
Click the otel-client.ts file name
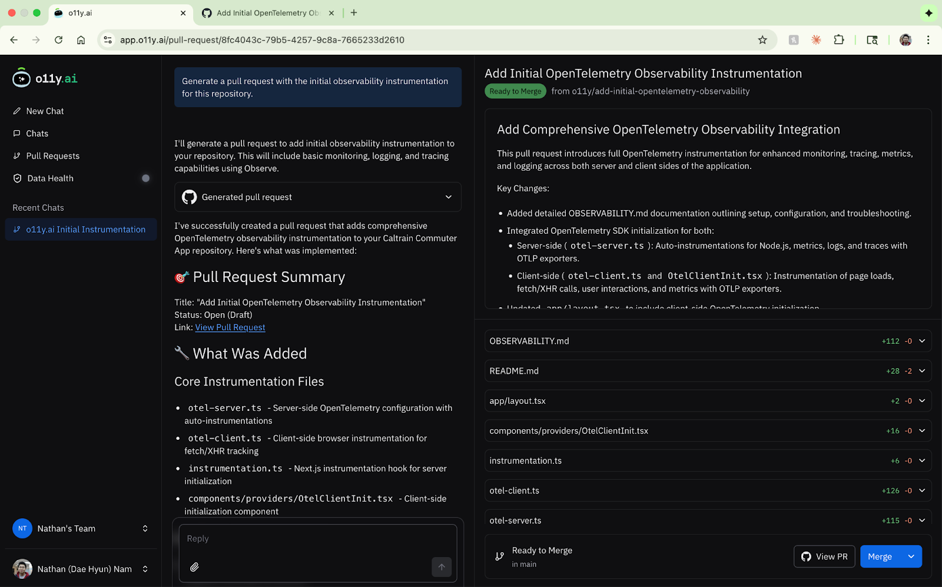tap(514, 490)
